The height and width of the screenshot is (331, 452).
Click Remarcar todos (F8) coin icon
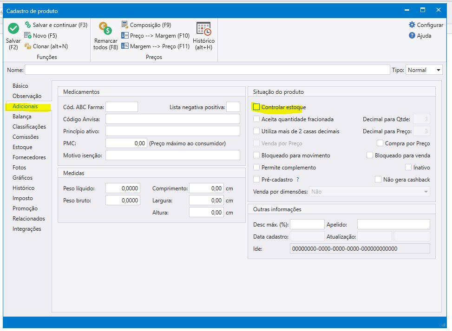(105, 29)
